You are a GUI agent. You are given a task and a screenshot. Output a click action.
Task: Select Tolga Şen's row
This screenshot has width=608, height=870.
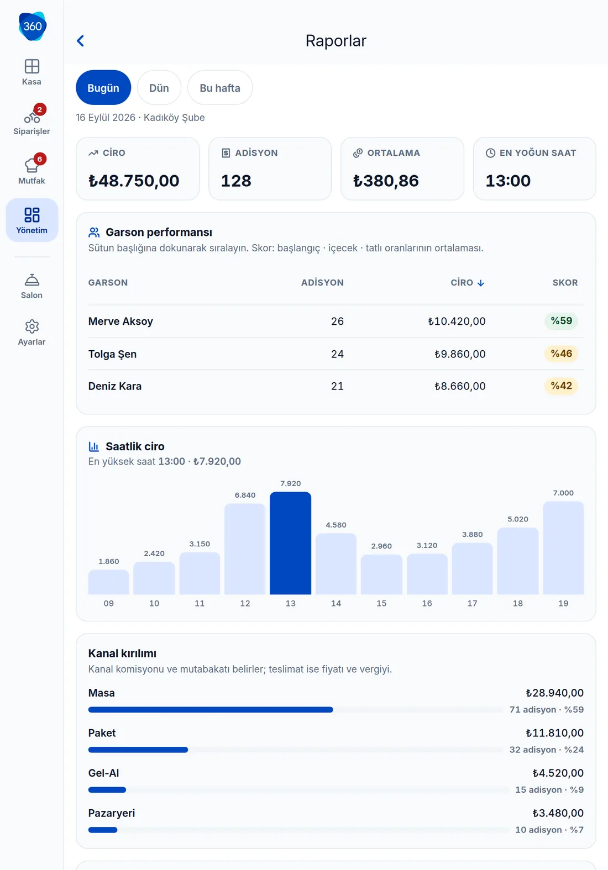pyautogui.click(x=336, y=354)
